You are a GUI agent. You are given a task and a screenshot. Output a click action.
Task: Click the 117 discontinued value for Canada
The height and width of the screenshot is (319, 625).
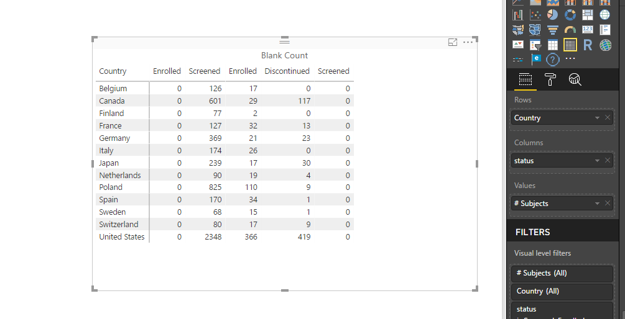pyautogui.click(x=305, y=101)
